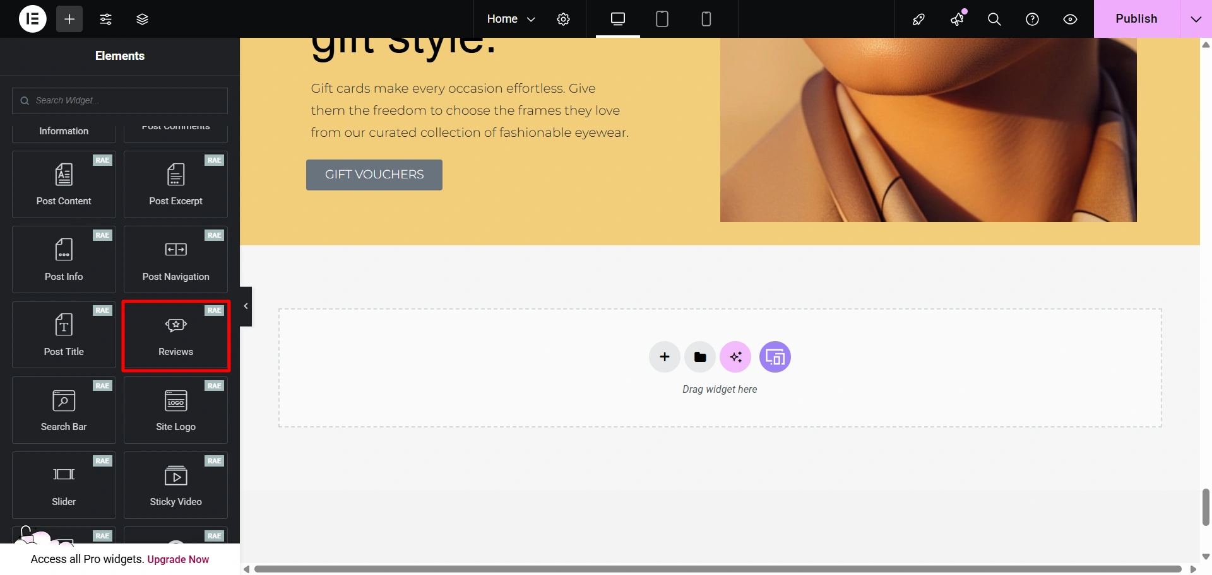Click the gift cards description paragraph
Image resolution: width=1212 pixels, height=575 pixels.
[470, 110]
